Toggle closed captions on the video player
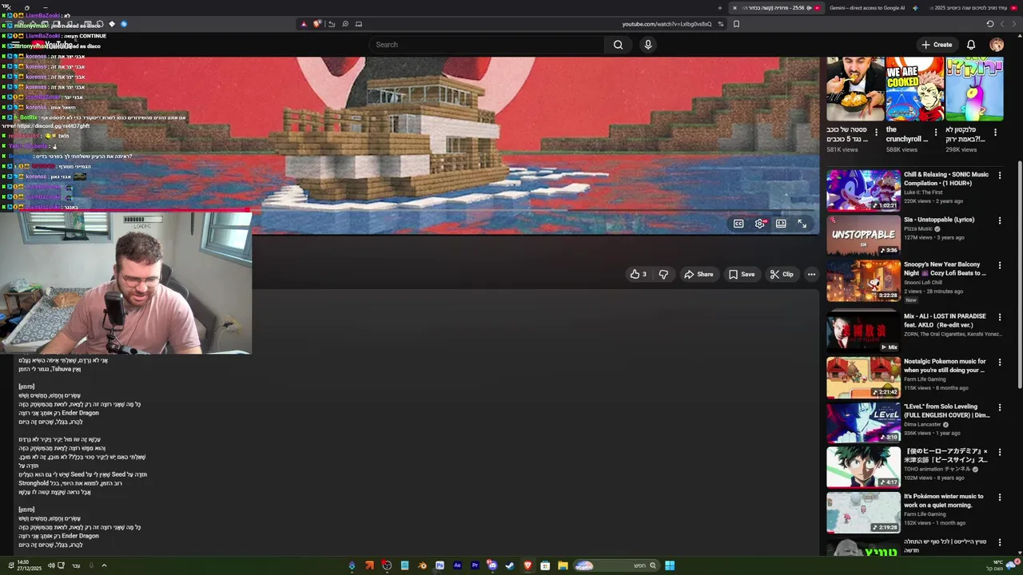 (x=738, y=224)
